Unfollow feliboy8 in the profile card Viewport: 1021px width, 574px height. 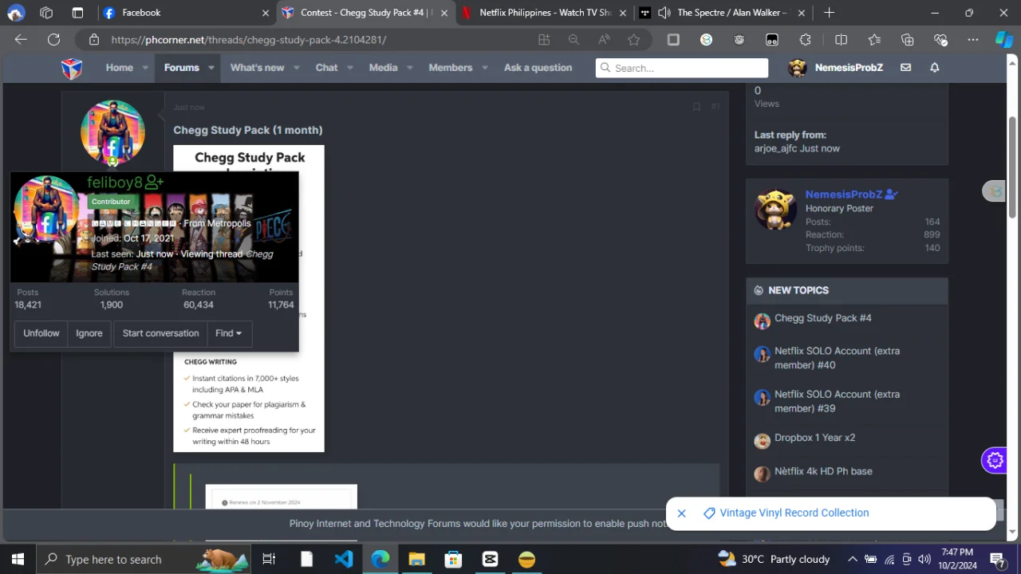(41, 333)
